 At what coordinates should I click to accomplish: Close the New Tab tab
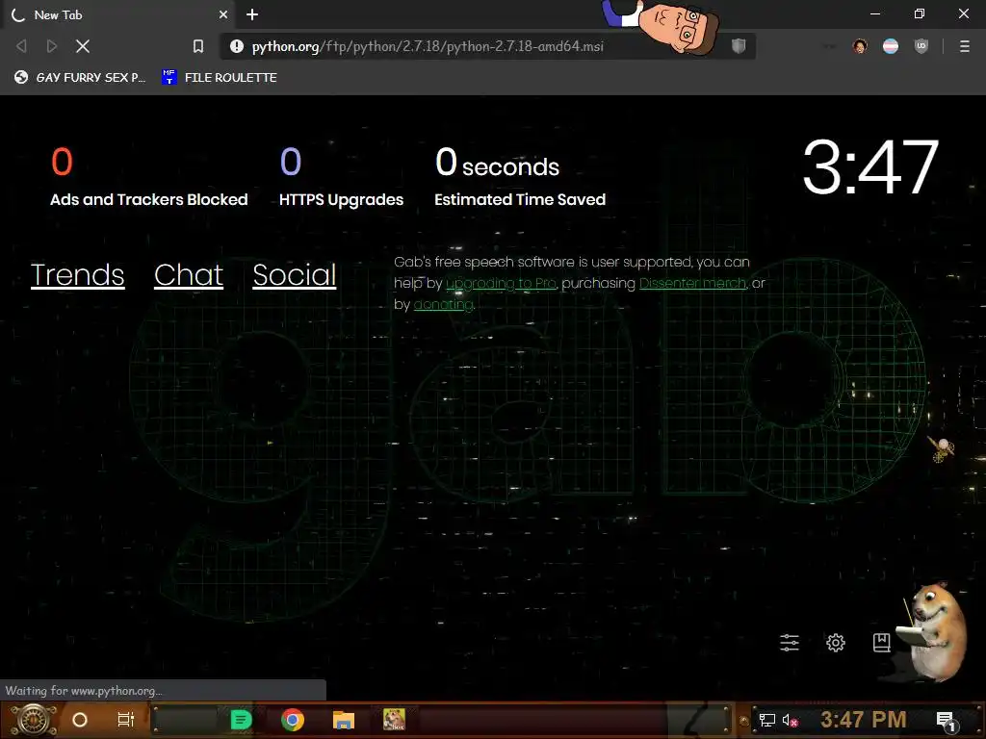223,14
